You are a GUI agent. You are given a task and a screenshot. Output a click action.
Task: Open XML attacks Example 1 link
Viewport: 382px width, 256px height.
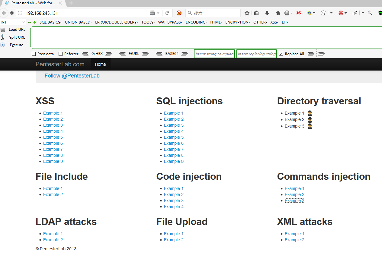tap(294, 234)
